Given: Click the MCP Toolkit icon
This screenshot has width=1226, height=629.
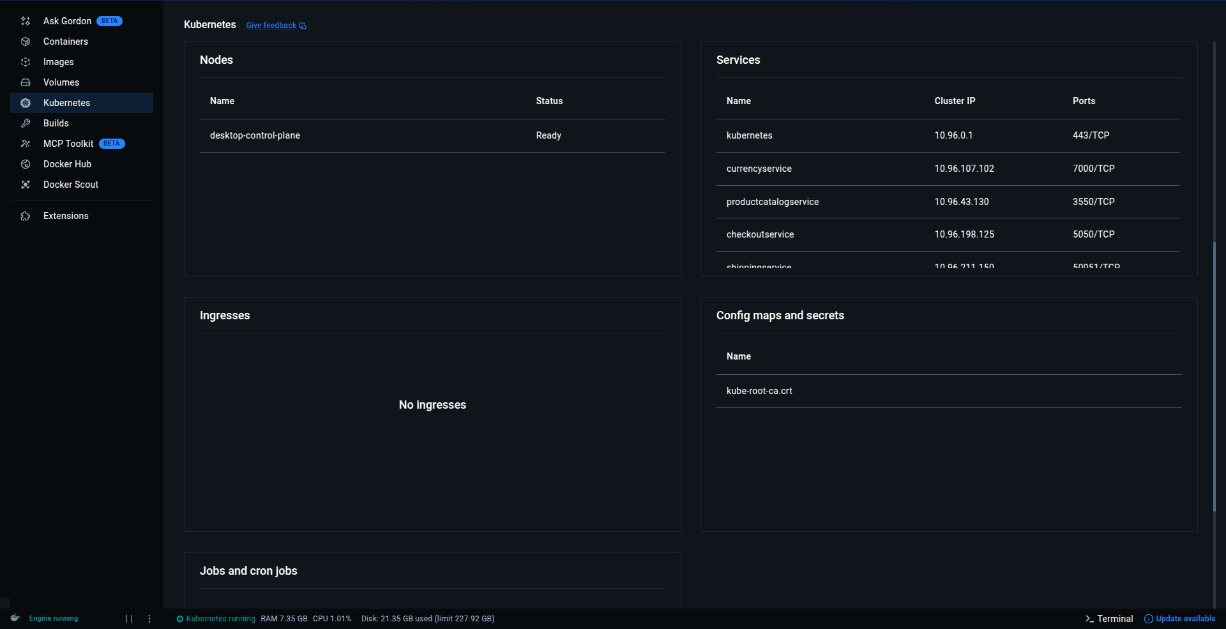Looking at the screenshot, I should [26, 144].
